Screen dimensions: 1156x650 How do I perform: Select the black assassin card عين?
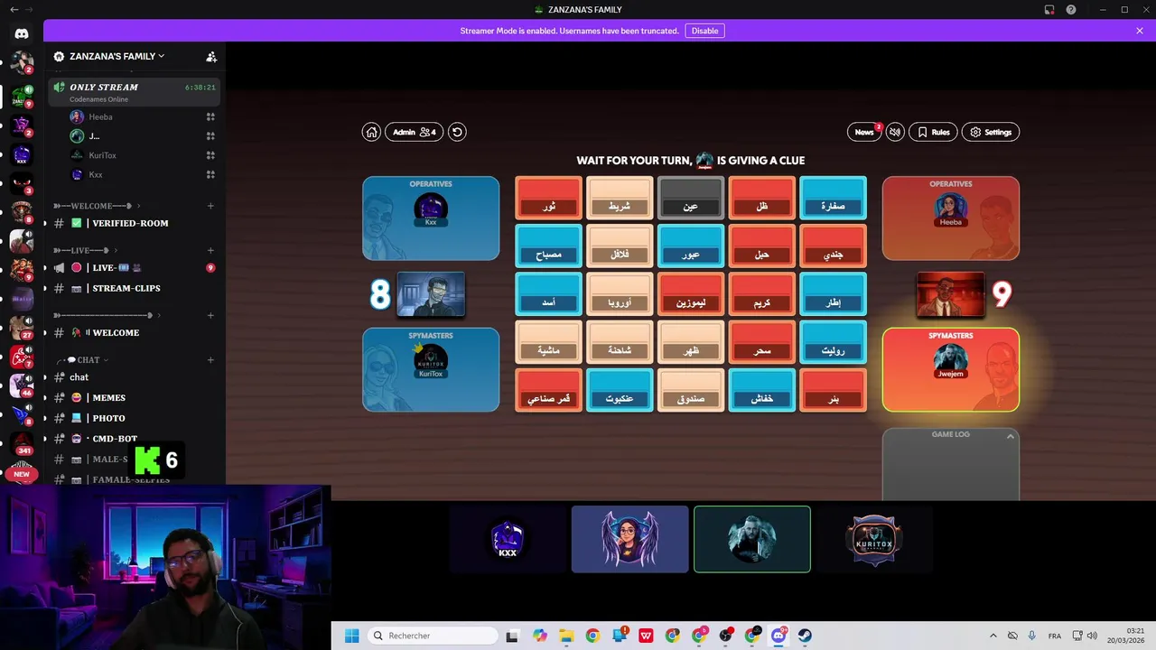(x=691, y=198)
